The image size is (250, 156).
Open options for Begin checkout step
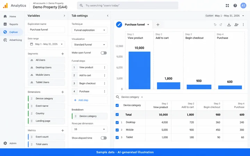pyautogui.click(x=105, y=84)
